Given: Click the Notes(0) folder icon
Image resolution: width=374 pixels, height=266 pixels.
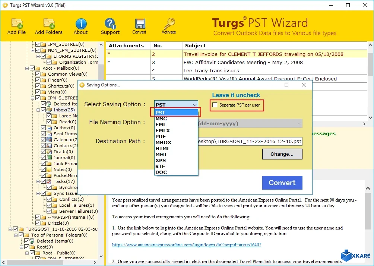Looking at the screenshot, I should (x=49, y=170).
